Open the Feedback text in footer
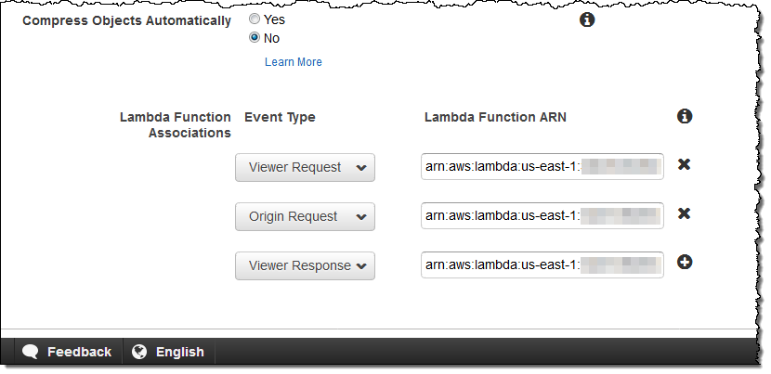 tap(79, 352)
